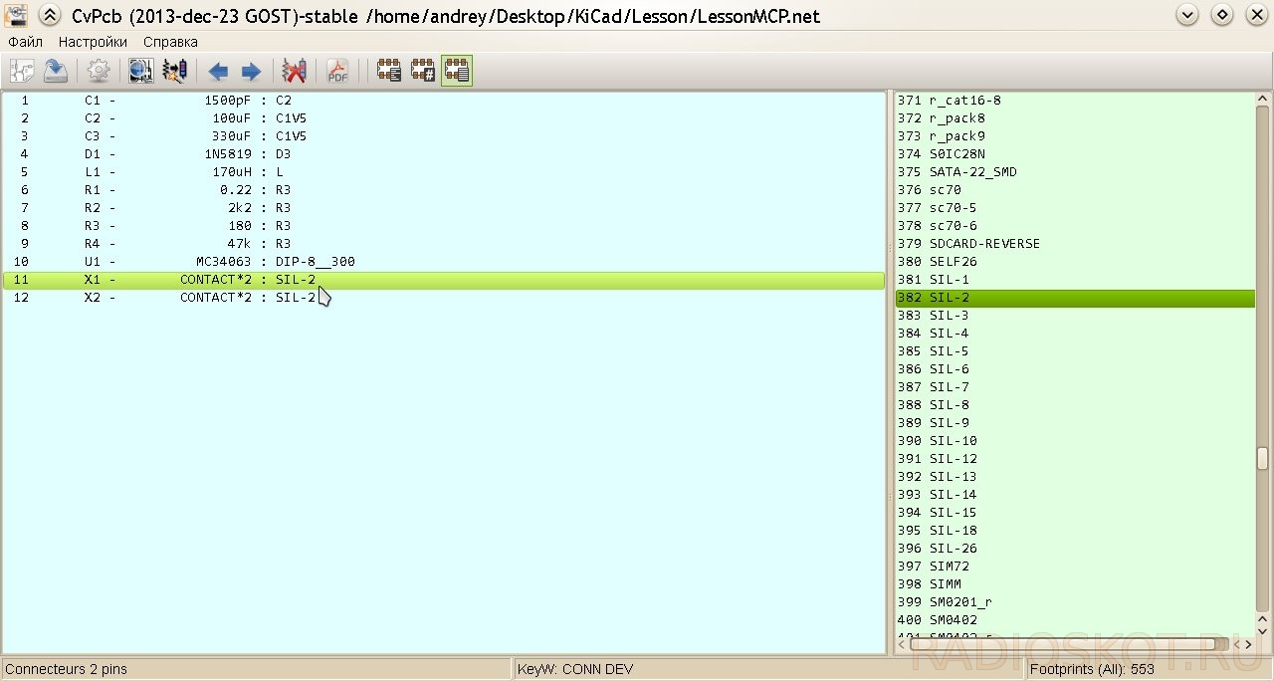Open the netlist file icon
The image size is (1274, 681).
[22, 71]
